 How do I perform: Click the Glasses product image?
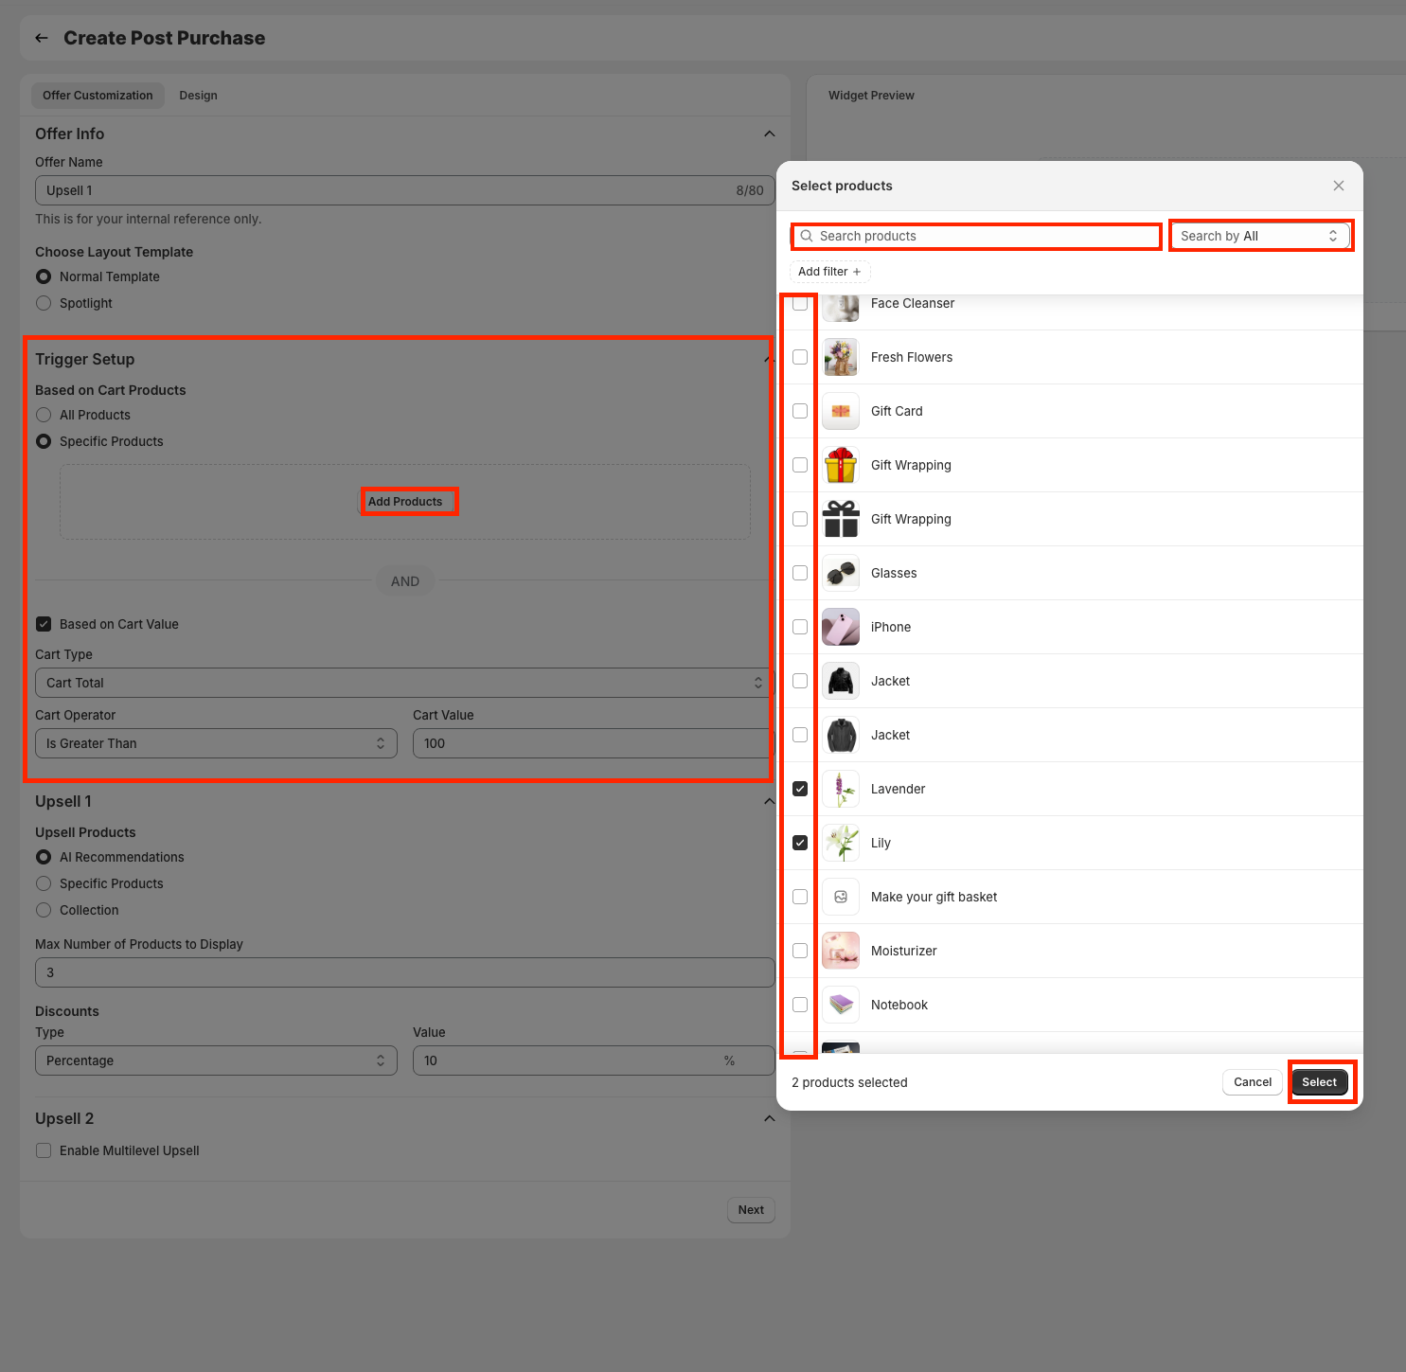click(840, 573)
